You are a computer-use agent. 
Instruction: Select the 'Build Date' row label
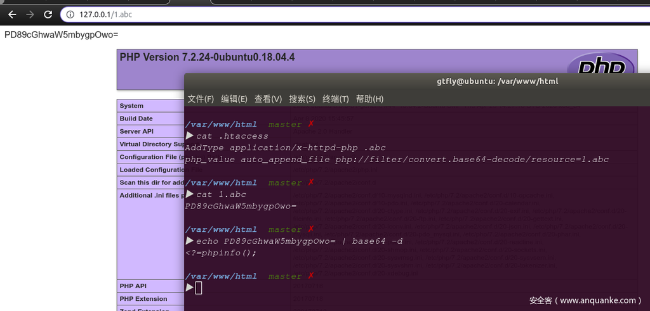click(136, 118)
